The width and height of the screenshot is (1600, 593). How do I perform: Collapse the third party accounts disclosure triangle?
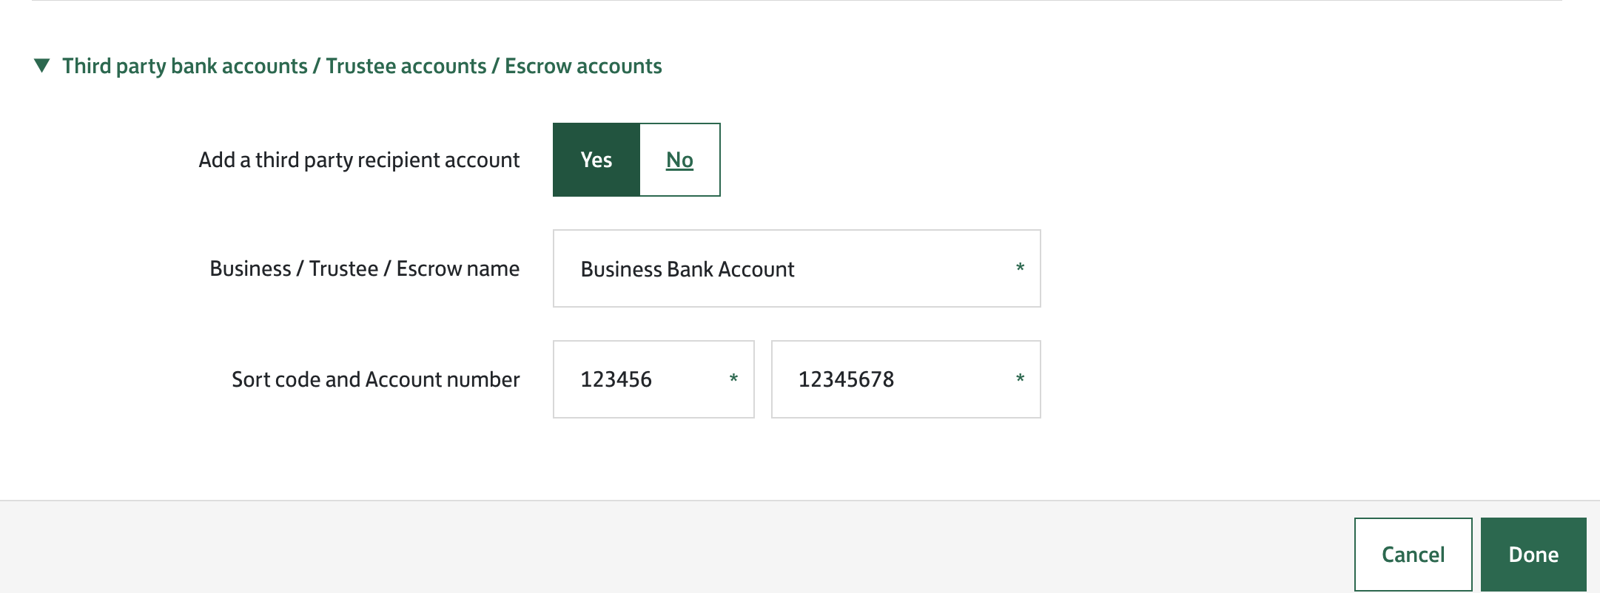(42, 66)
